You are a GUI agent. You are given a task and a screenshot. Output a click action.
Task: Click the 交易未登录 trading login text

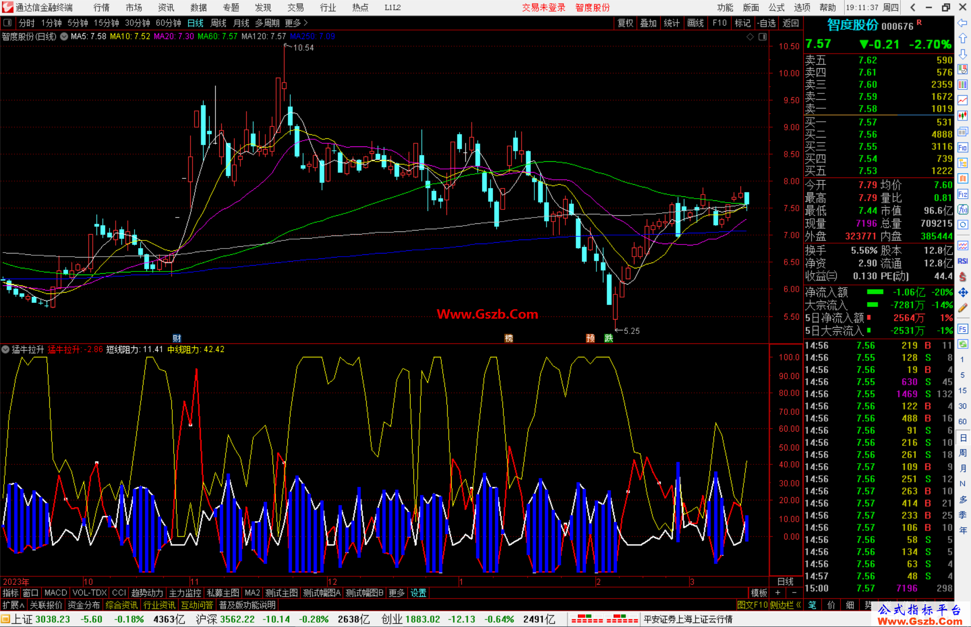click(543, 8)
